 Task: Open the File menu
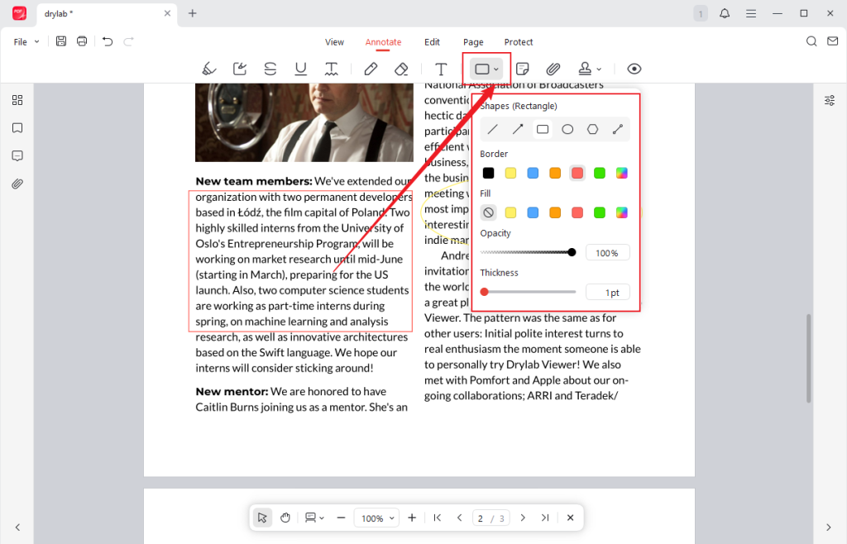click(24, 41)
